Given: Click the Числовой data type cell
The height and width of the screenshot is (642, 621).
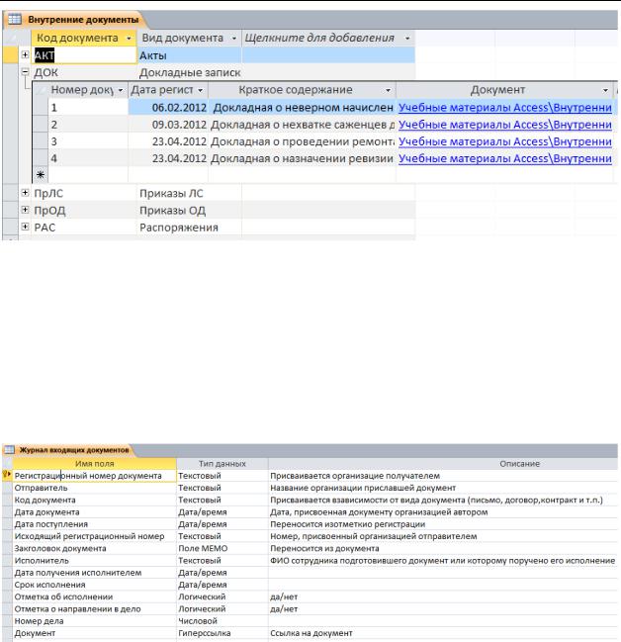Looking at the screenshot, I should click(222, 620).
